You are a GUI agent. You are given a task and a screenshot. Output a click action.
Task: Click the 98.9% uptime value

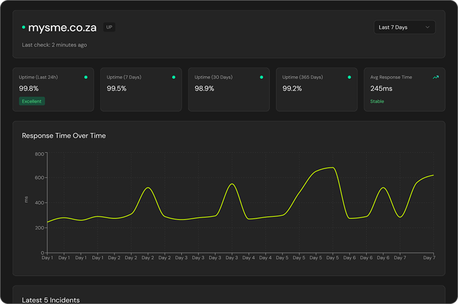point(204,89)
